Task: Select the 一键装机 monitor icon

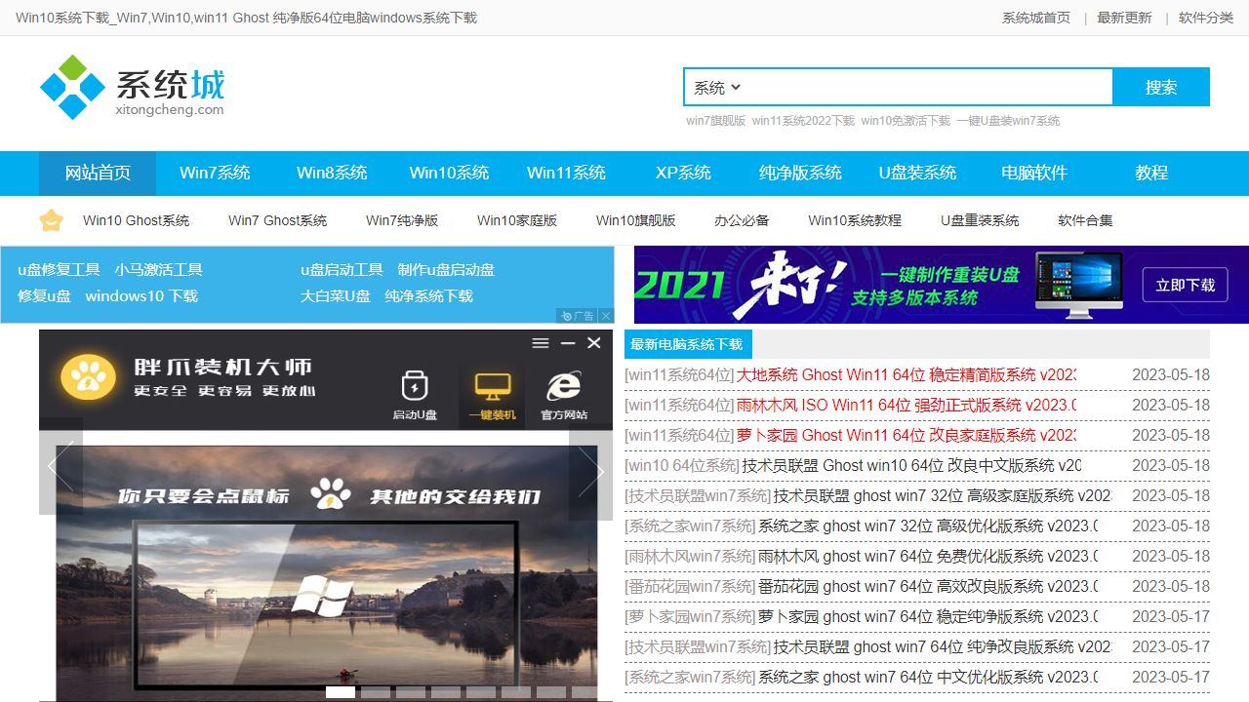Action: pyautogui.click(x=493, y=395)
